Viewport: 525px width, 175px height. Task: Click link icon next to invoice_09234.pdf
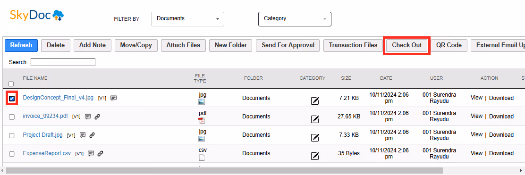coord(97,117)
